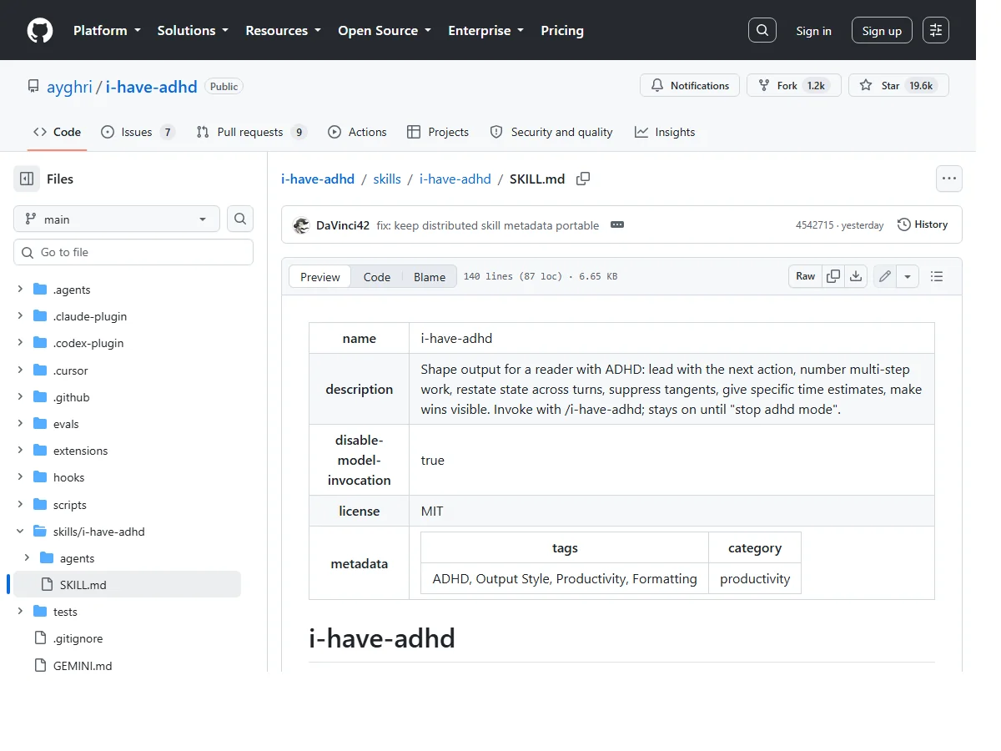Expand the extensions folder
The height and width of the screenshot is (751, 1001).
20,451
